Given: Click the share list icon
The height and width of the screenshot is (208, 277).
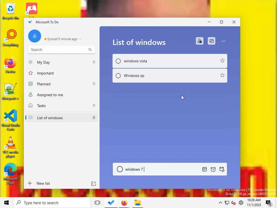Looking at the screenshot, I should coord(199,41).
